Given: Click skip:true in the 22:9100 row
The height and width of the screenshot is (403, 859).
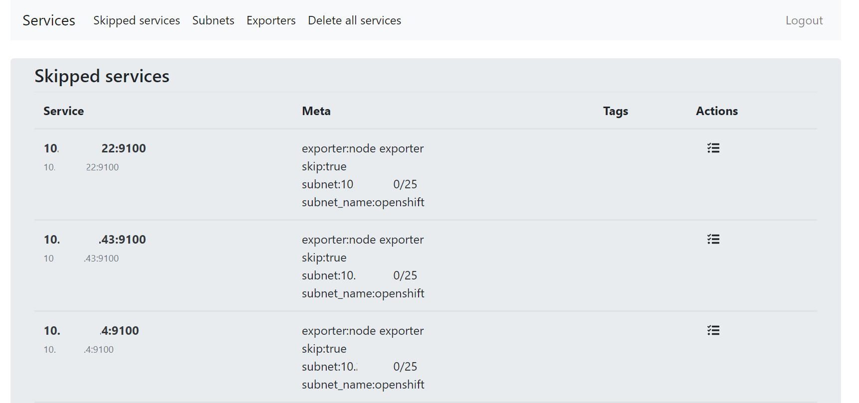Looking at the screenshot, I should [x=324, y=166].
